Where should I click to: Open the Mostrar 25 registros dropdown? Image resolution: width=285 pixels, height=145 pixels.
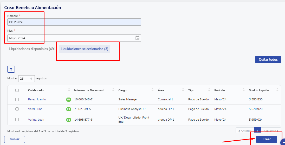27,78
